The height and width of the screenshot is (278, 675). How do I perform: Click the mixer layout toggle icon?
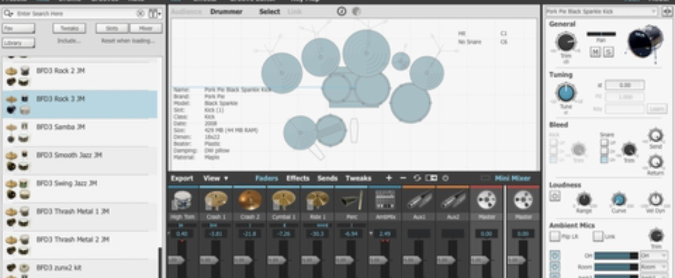[431, 178]
